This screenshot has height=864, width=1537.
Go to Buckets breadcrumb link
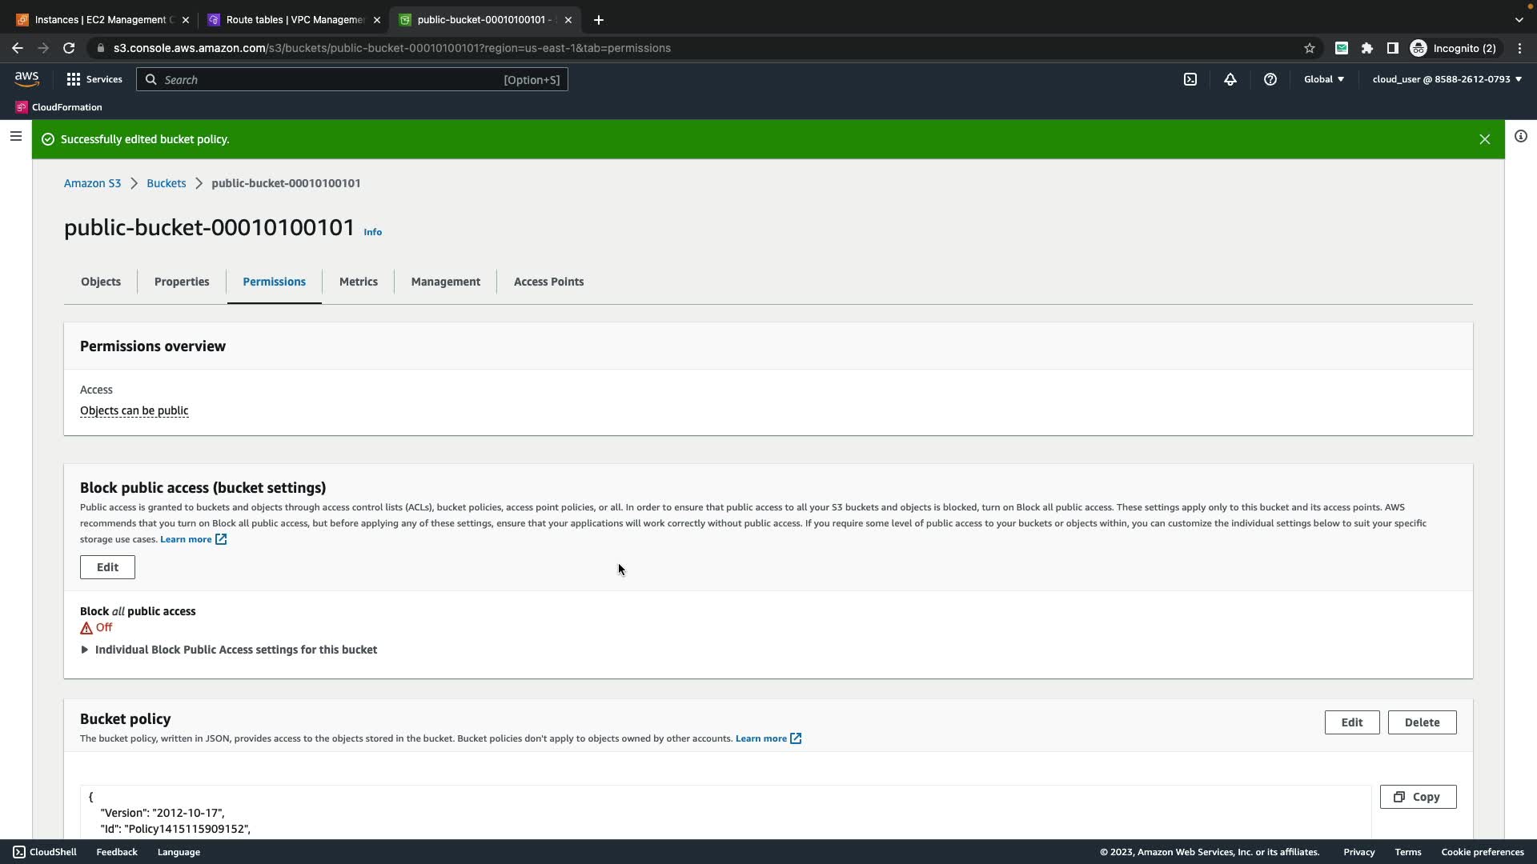coord(166,183)
